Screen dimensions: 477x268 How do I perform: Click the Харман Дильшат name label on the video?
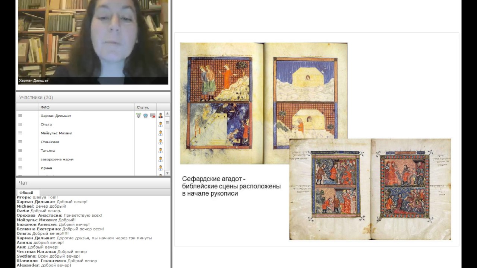click(34, 80)
